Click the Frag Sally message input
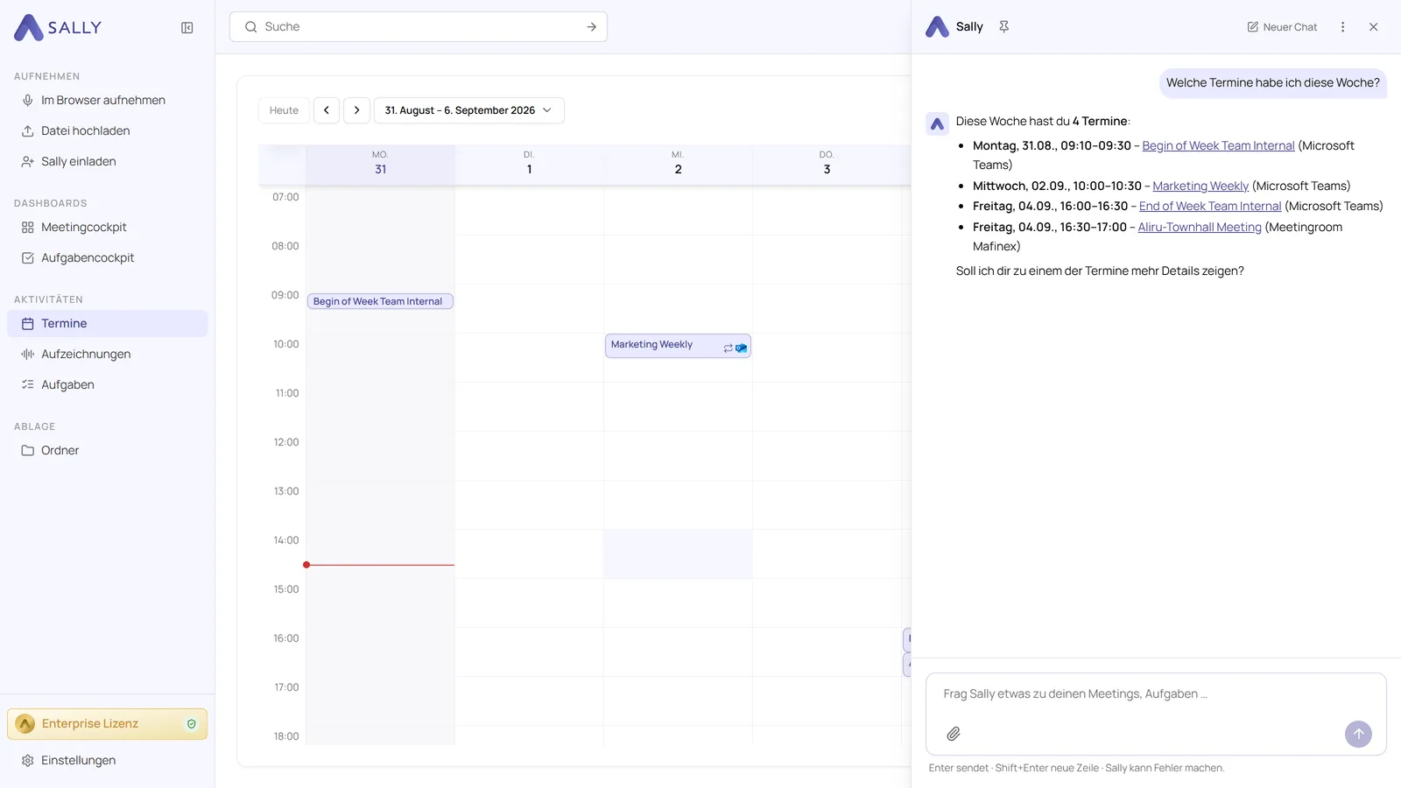The width and height of the screenshot is (1401, 788). pyautogui.click(x=1156, y=694)
